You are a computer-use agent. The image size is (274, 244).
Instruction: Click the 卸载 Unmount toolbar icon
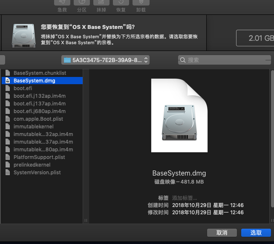[x=141, y=5]
